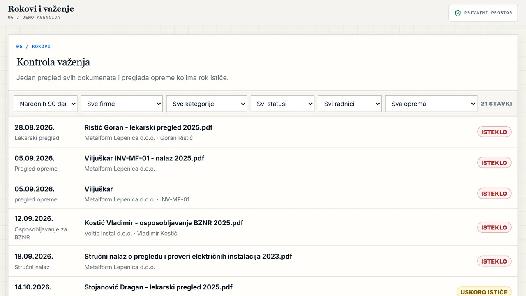Click the Lekarski pregled label under 28.08.2026.
526x296 pixels.
click(x=37, y=138)
